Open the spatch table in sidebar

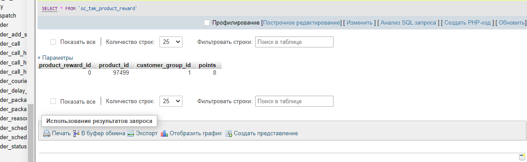pyautogui.click(x=8, y=15)
